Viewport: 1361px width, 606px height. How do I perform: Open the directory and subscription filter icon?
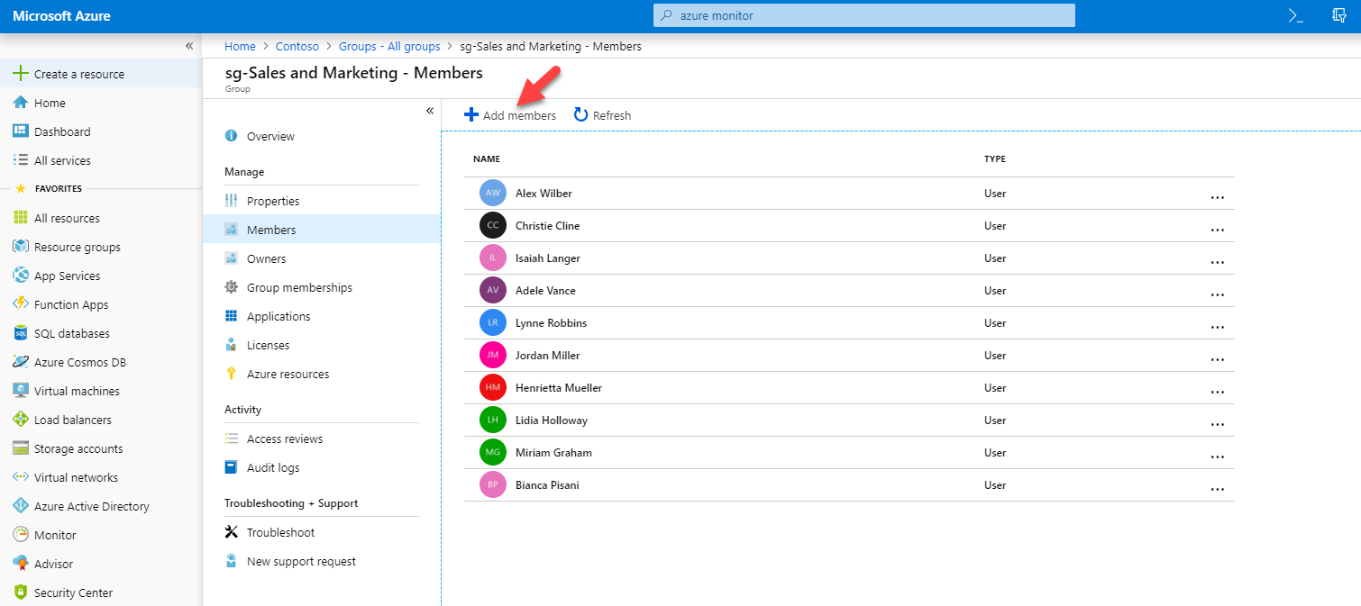click(x=1339, y=15)
